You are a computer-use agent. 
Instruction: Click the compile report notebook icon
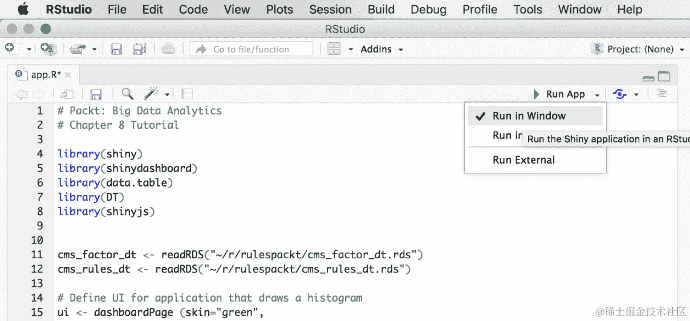pyautogui.click(x=187, y=94)
